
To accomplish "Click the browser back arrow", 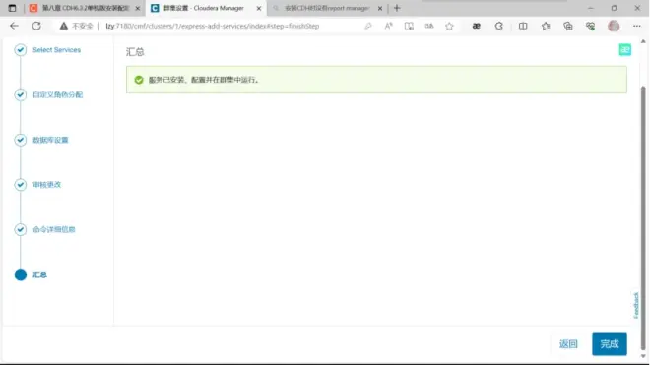I will (14, 27).
